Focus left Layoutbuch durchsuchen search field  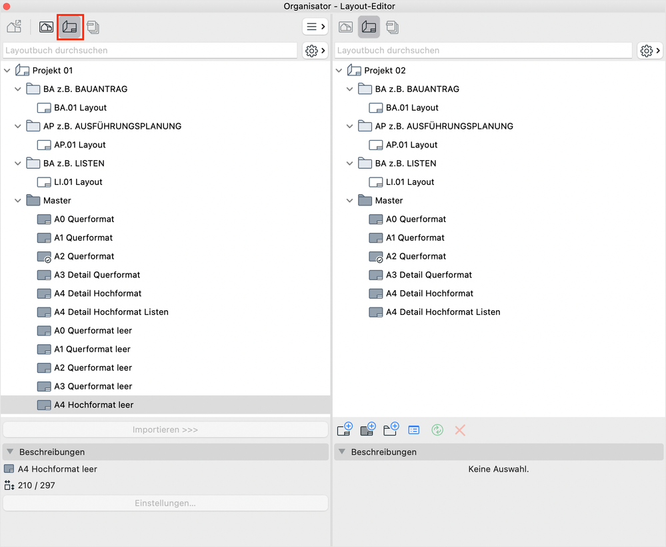[150, 51]
